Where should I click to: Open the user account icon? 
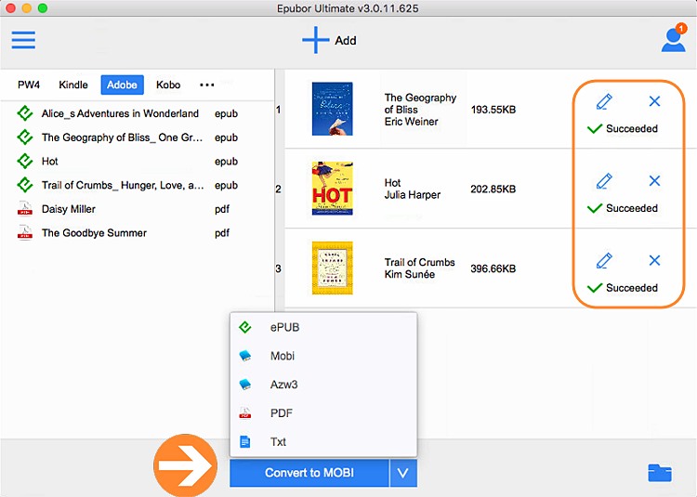[673, 41]
